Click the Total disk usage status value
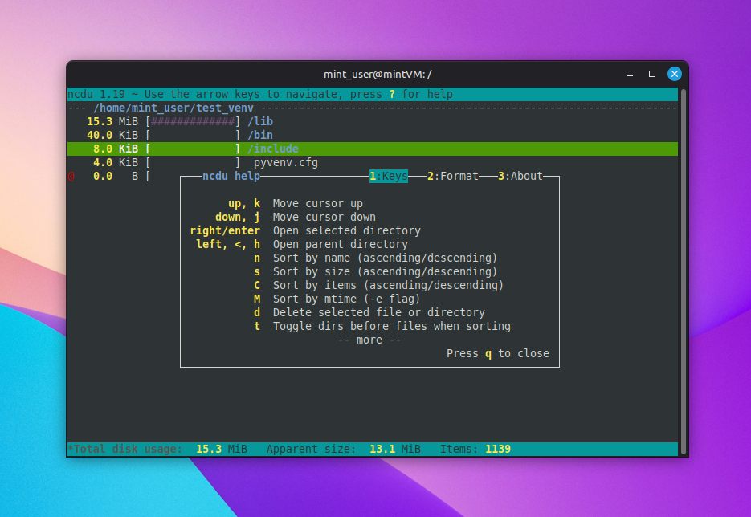 tap(222, 449)
